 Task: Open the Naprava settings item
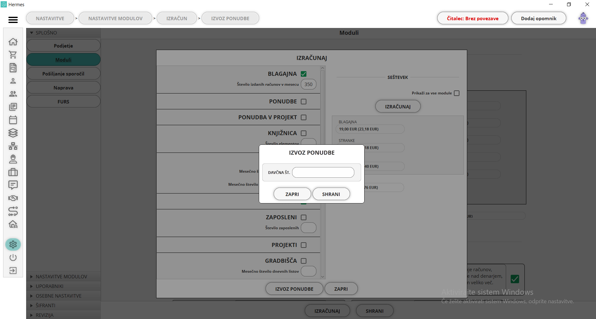pyautogui.click(x=63, y=88)
